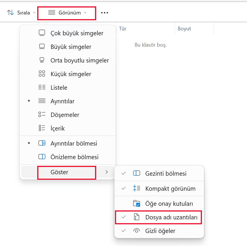This screenshot has width=247, height=246.
Task: Open the Görünüm dropdown
Action: coord(67,13)
